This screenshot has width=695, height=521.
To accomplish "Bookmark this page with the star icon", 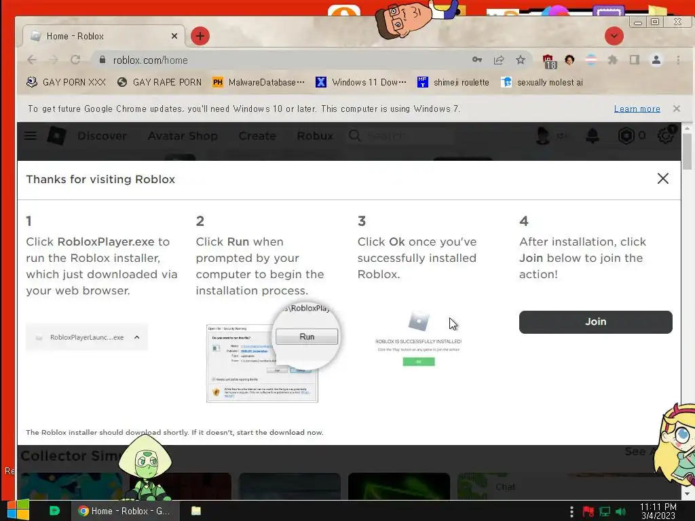I will pos(521,60).
